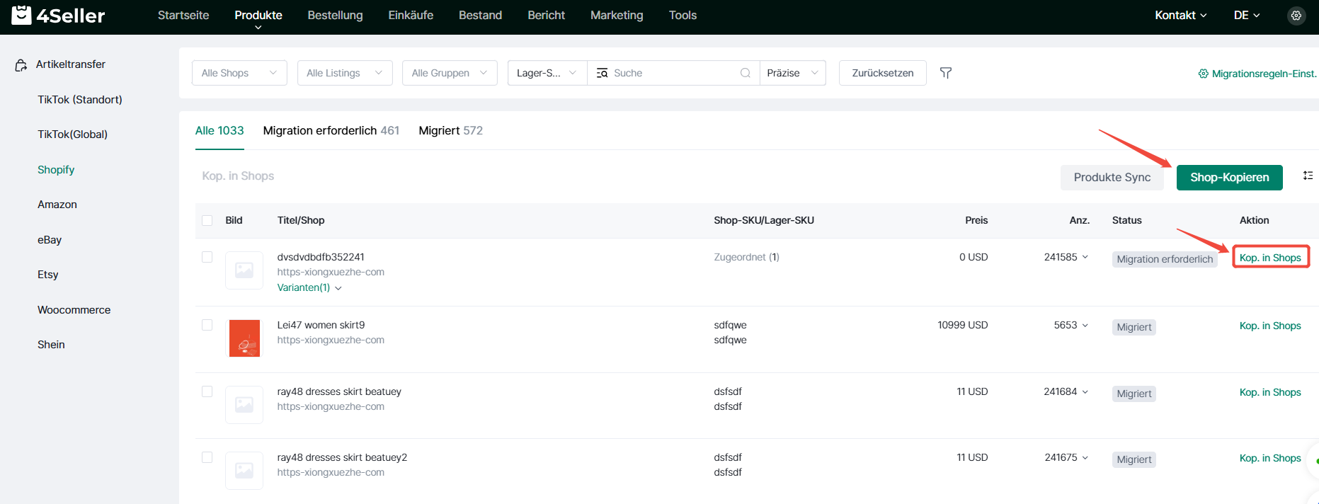Expand the 5653 quantity chevron
The width and height of the screenshot is (1319, 504).
(x=1085, y=325)
